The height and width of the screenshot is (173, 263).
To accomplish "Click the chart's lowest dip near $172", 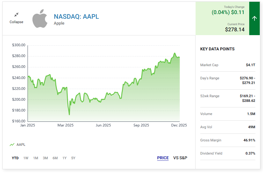I will point(69,114).
